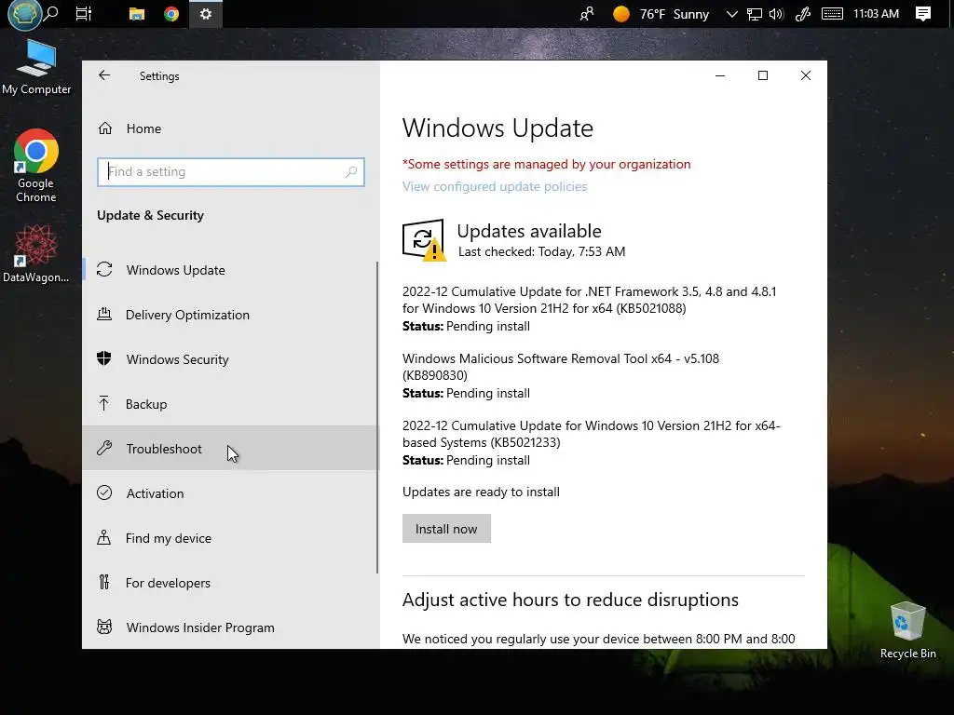Open the Recycle Bin
This screenshot has height=715, width=954.
coord(907,630)
